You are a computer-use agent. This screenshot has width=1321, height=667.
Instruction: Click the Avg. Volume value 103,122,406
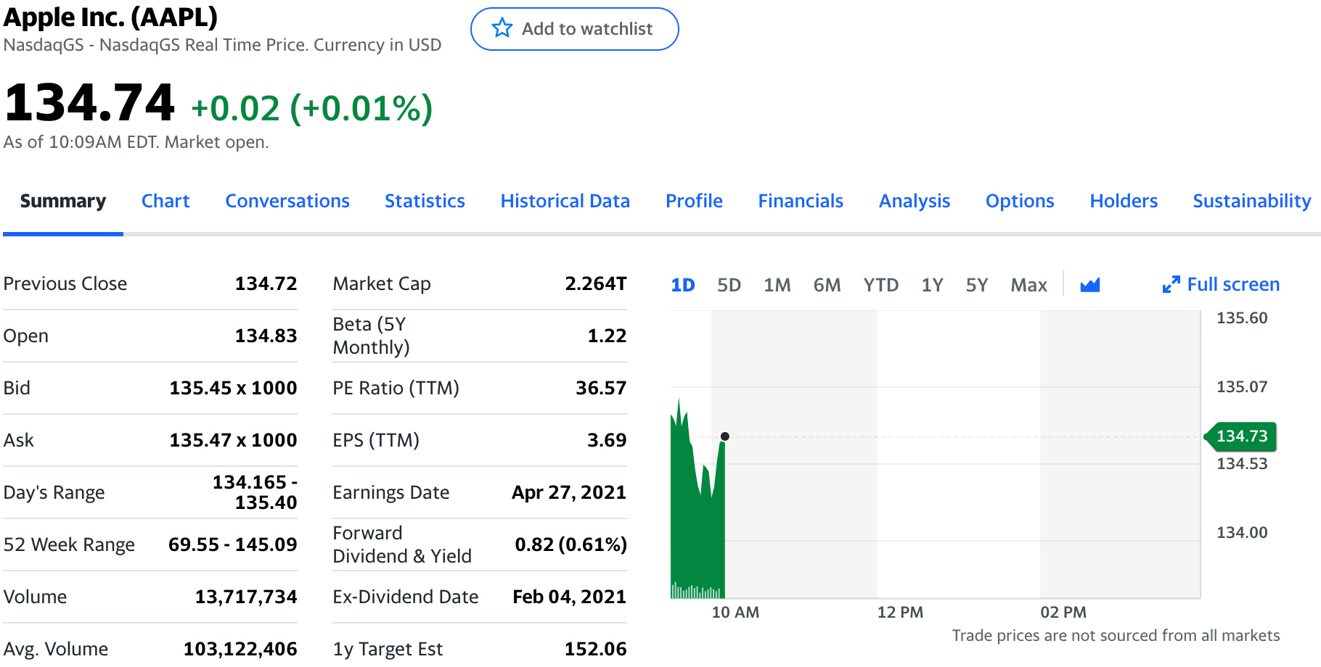point(240,649)
